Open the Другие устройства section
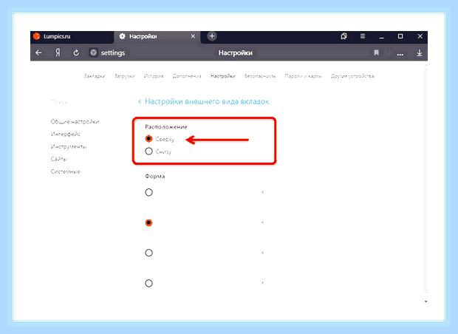This screenshot has height=334, width=458. (x=352, y=76)
